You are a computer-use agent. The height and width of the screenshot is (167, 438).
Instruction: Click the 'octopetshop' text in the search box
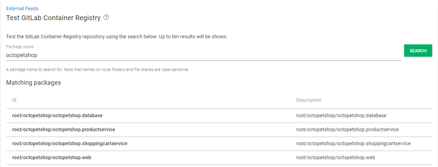tap(22, 55)
